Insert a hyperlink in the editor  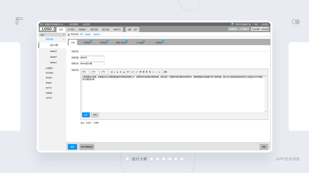click(x=153, y=72)
